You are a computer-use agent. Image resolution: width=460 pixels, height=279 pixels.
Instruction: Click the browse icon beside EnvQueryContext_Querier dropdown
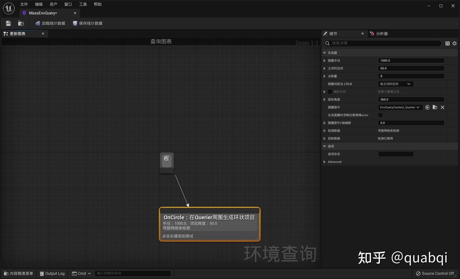pos(435,107)
